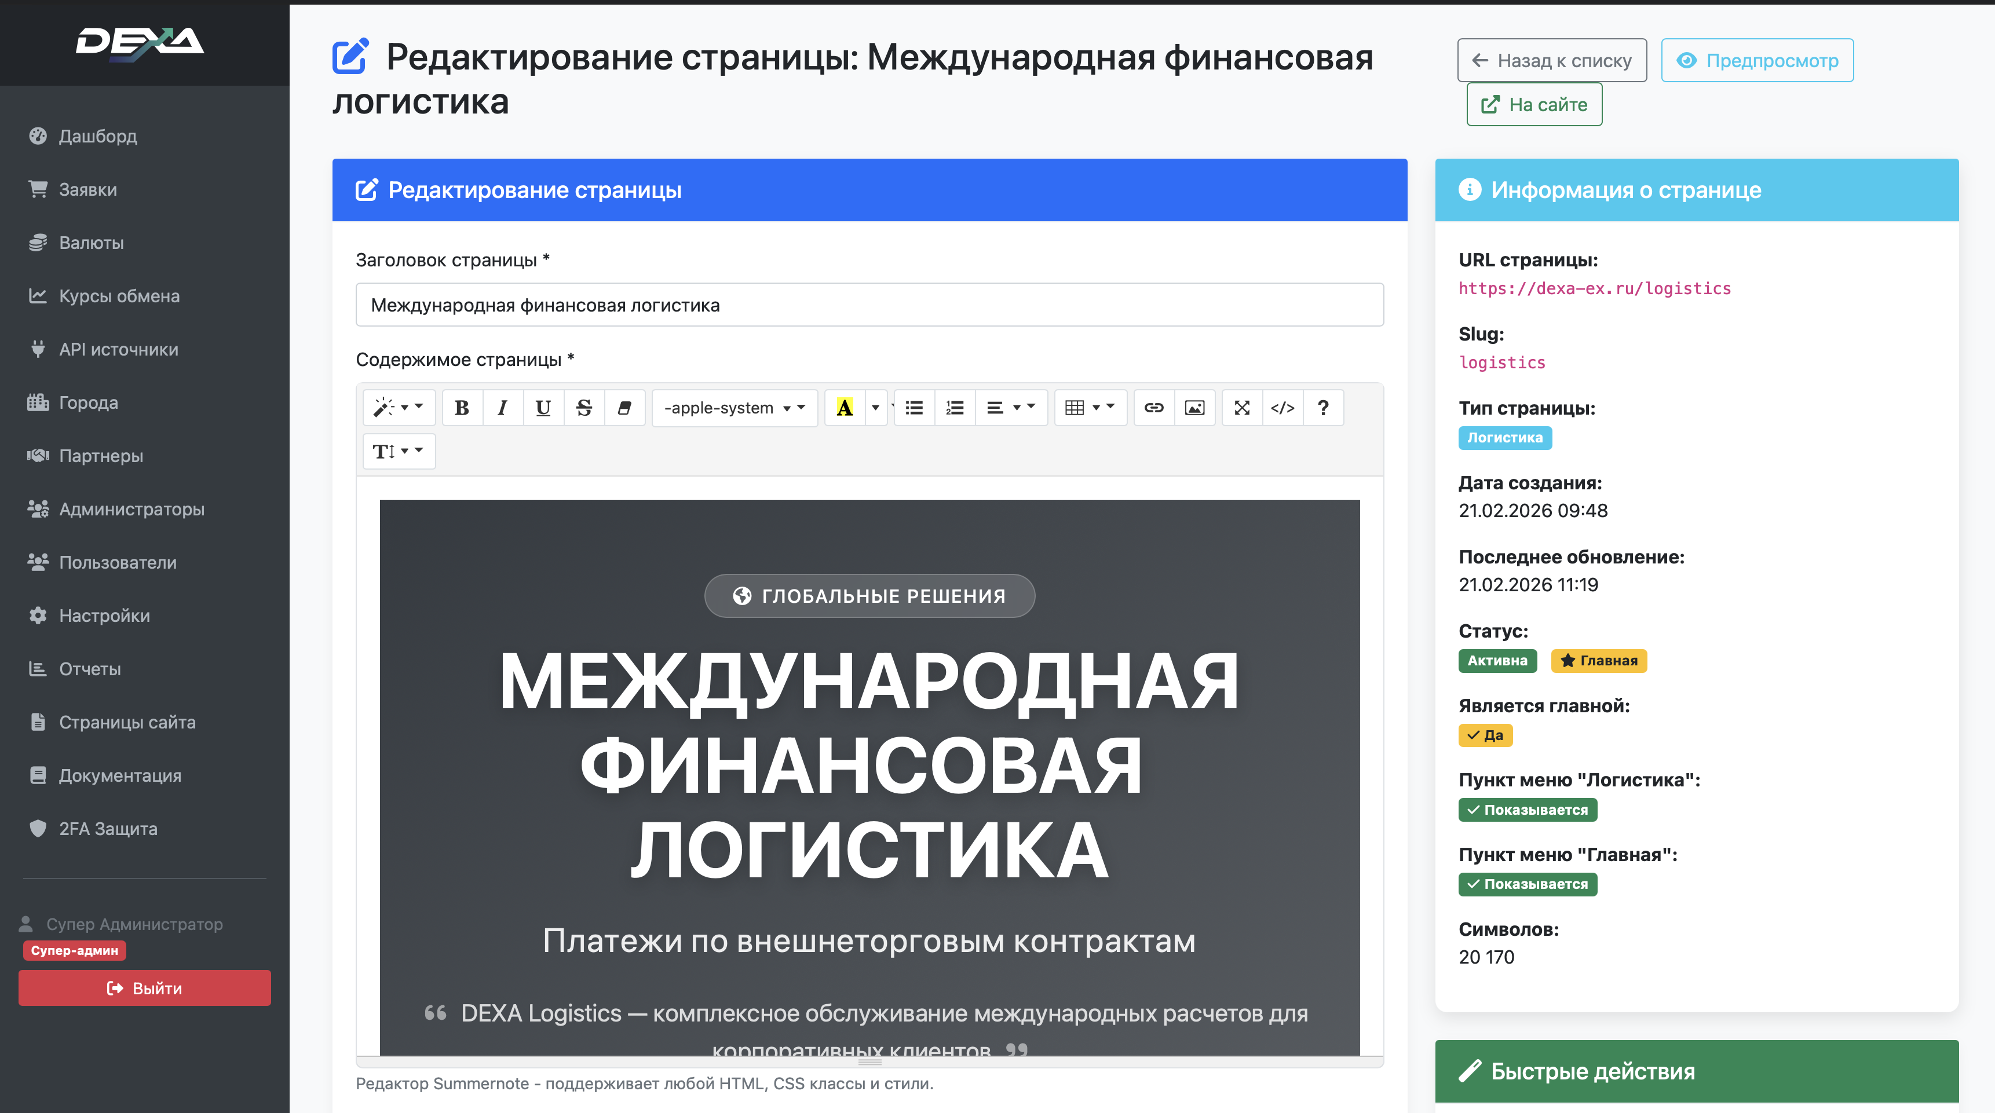The image size is (1995, 1113).
Task: Click the 2FA Защита shield icon
Action: coord(38,828)
